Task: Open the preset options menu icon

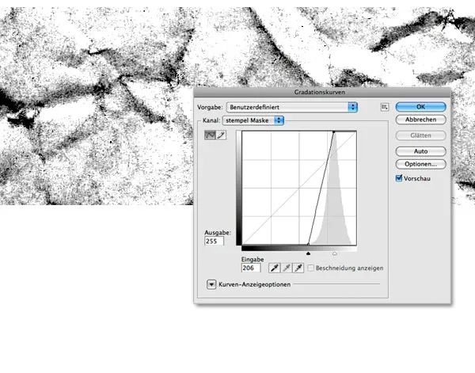Action: point(385,106)
